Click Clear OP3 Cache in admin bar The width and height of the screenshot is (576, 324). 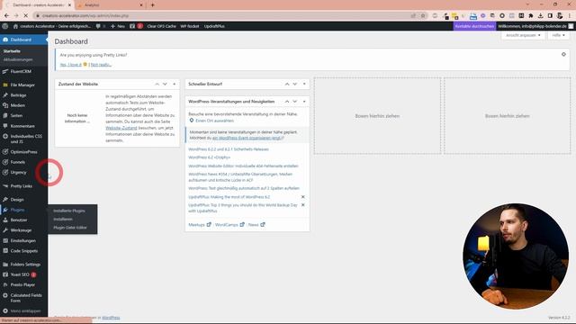[162, 26]
